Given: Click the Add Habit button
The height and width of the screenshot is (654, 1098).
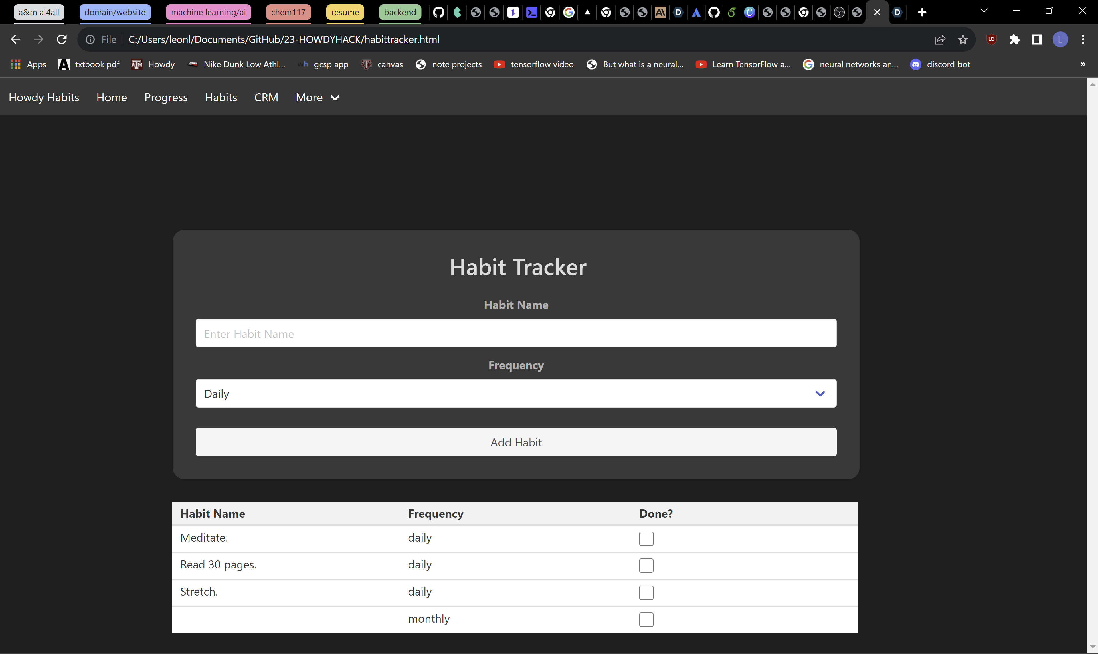Looking at the screenshot, I should [x=516, y=442].
